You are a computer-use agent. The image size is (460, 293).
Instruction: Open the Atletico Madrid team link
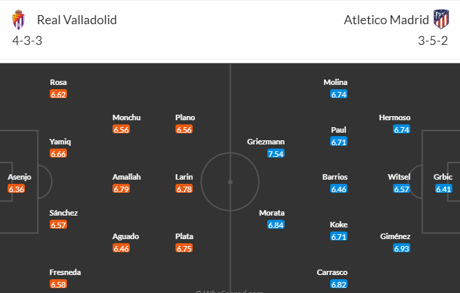(386, 20)
